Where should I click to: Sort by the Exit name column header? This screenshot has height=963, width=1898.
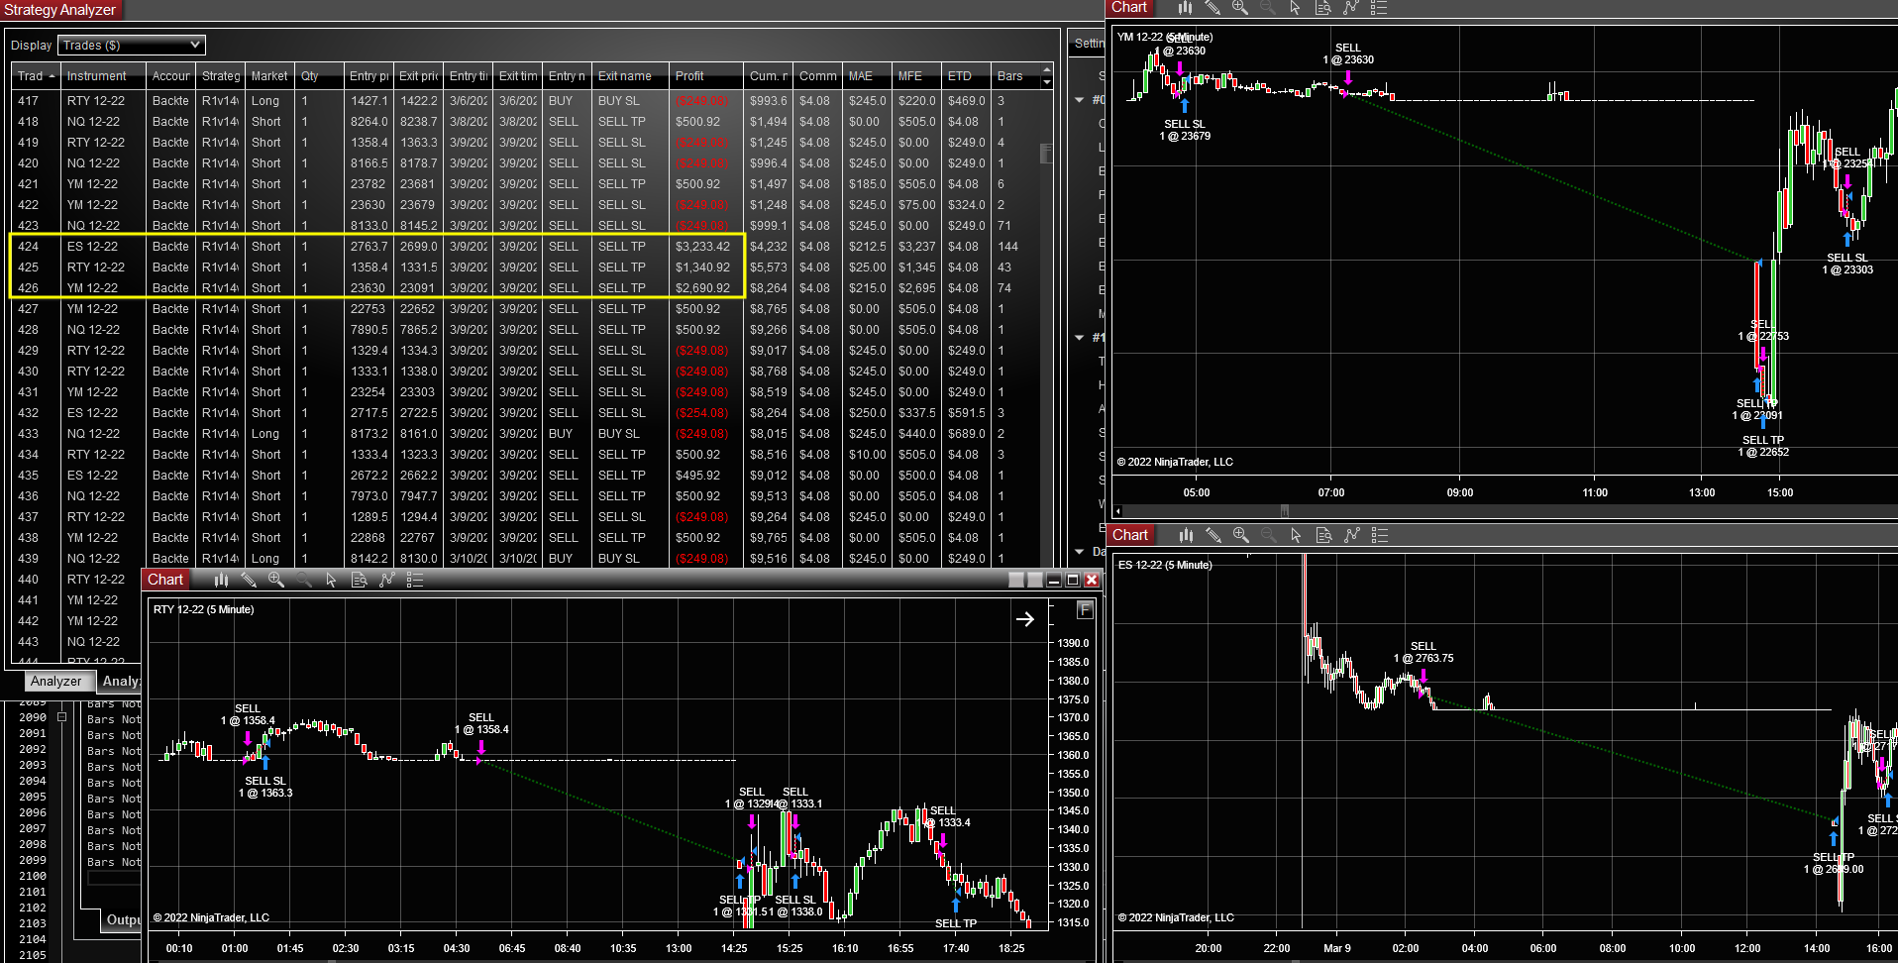[631, 76]
